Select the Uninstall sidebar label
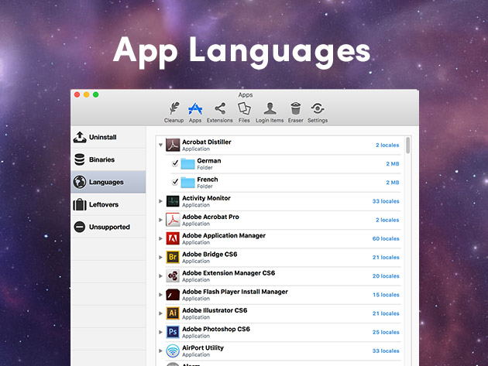 pyautogui.click(x=103, y=137)
